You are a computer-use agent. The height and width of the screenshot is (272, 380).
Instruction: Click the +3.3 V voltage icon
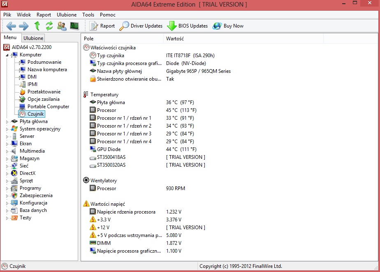coord(93,219)
